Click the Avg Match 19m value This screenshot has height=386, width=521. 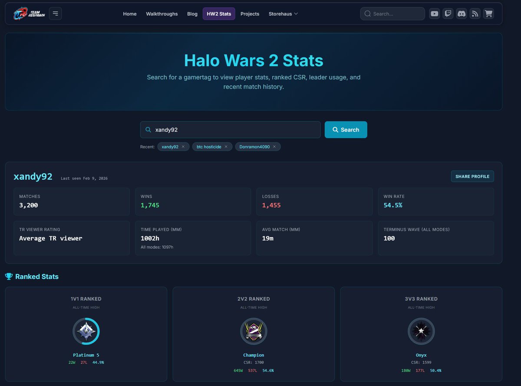pos(267,238)
